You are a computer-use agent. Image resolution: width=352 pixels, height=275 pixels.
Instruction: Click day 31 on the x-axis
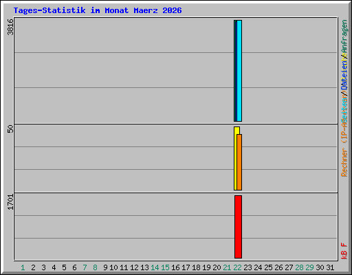[330, 267]
